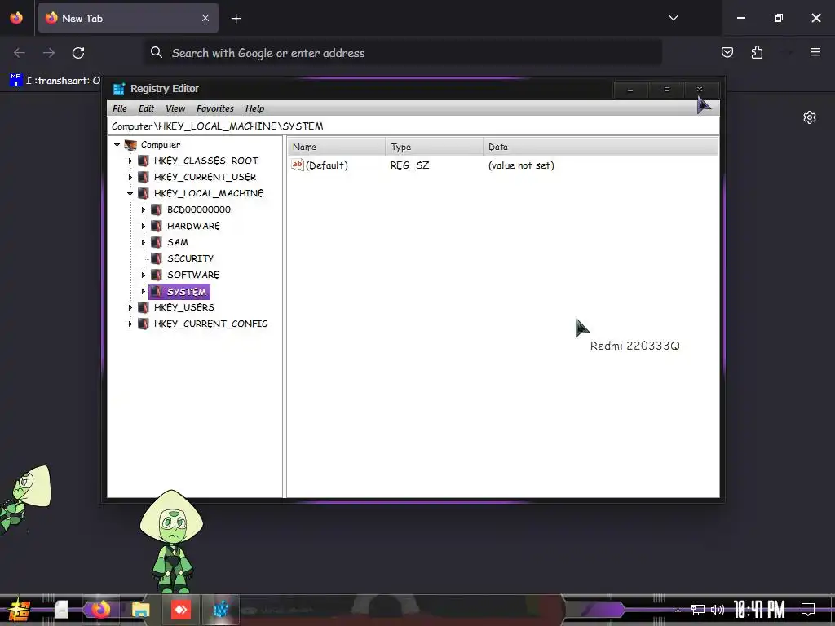The height and width of the screenshot is (626, 835).
Task: Click the Computer icon in the tree
Action: (130, 145)
